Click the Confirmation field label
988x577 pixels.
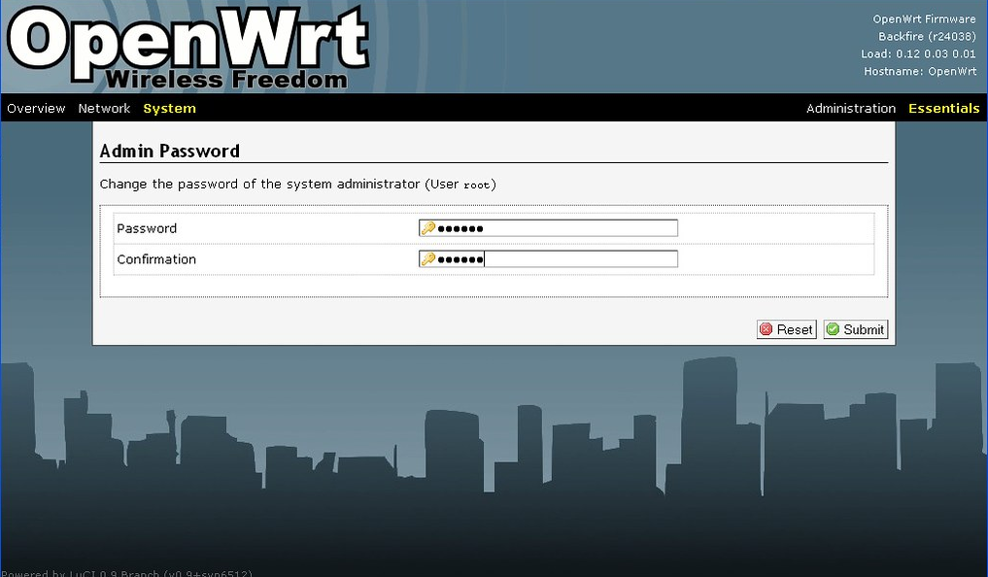[x=156, y=259]
